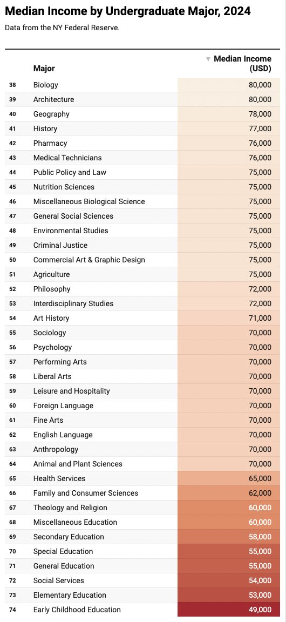Click the Commercial Art & Graphic Design row

pyautogui.click(x=142, y=260)
